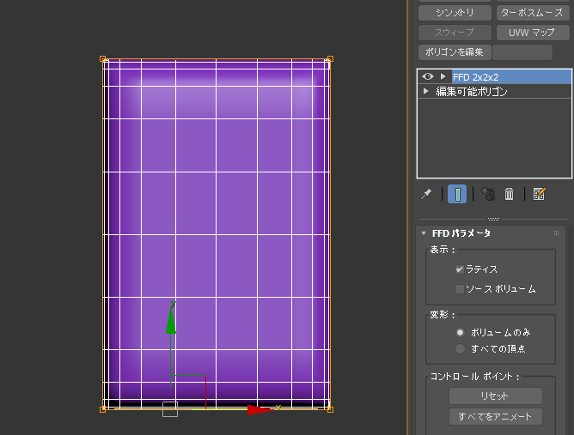
Task: Expand 編集可能ポリゴン stack entry
Action: point(425,91)
